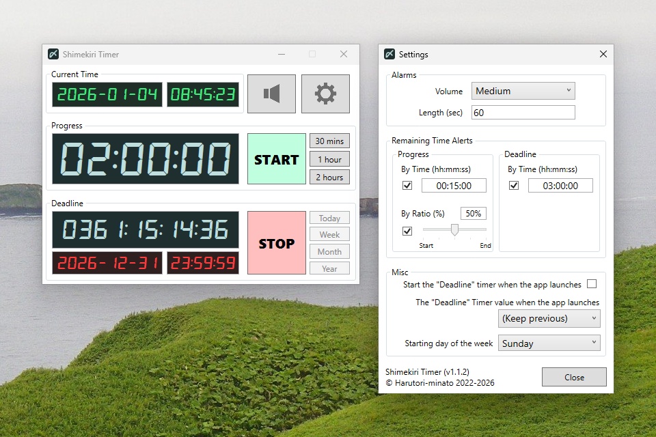
Task: Open the Keep previous deadline value dropdown
Action: point(549,318)
